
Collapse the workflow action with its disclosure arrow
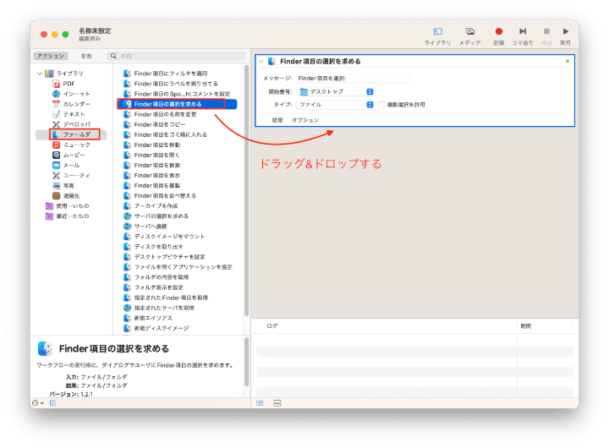click(x=261, y=62)
